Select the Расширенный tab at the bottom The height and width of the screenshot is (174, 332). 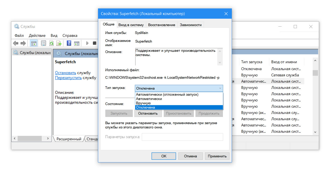pyautogui.click(x=69, y=139)
